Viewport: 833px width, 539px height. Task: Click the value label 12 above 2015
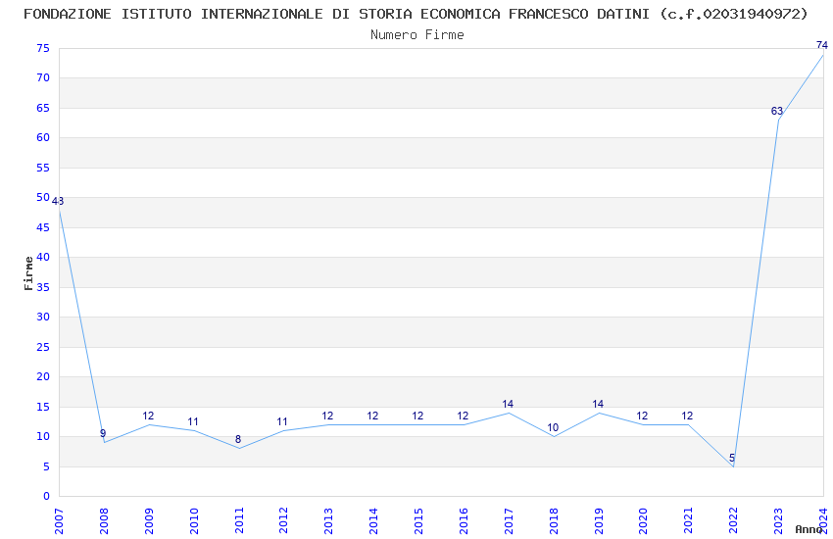(418, 416)
